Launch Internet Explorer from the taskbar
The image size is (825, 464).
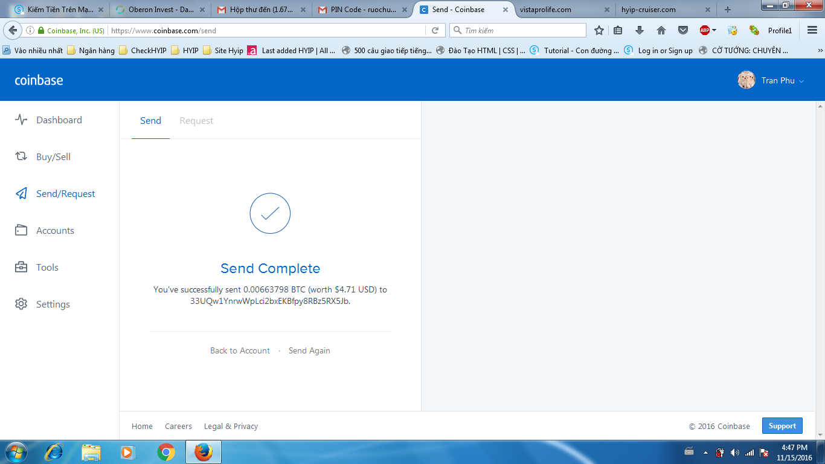(x=54, y=452)
